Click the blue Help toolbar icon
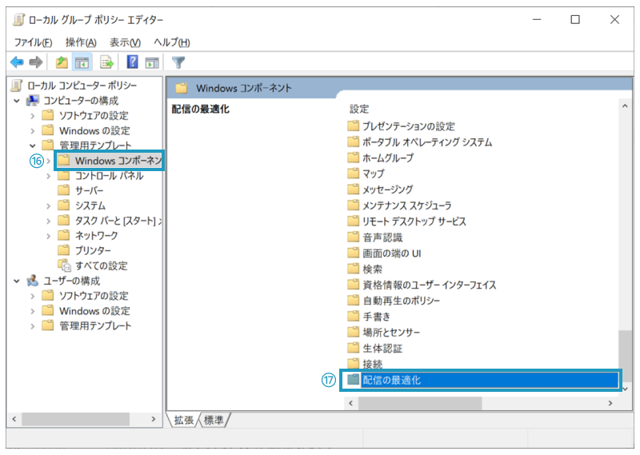The width and height of the screenshot is (640, 455). [x=132, y=62]
